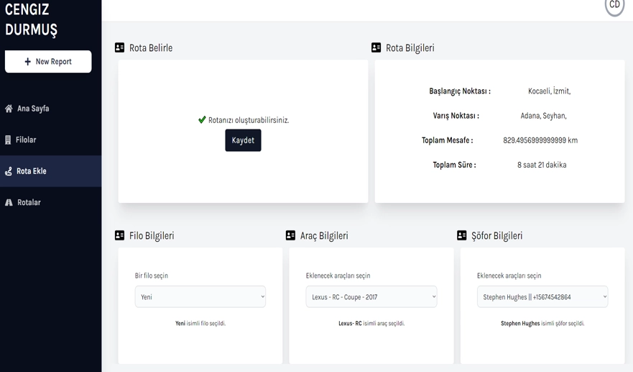This screenshot has height=372, width=633.
Task: Click the route icon beside Rota Ekle
Action: [9, 171]
